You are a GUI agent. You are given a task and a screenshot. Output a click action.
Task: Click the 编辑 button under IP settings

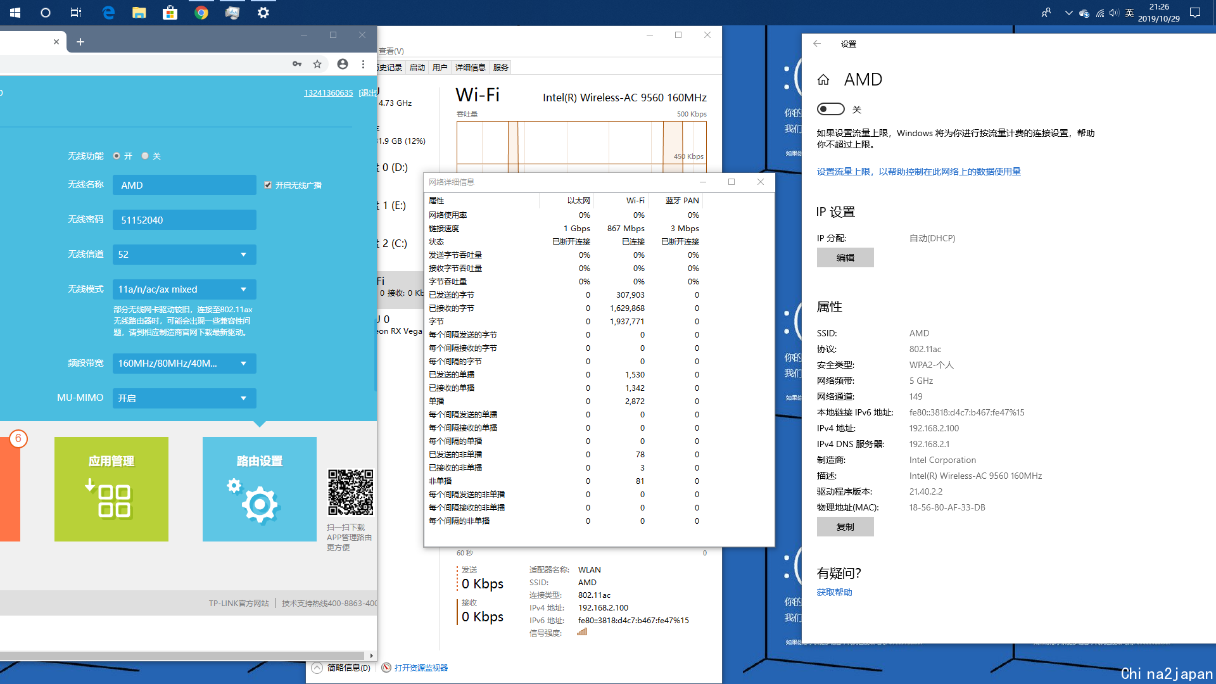845,258
